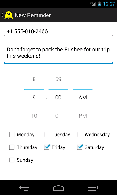This screenshot has height=195, width=117.
Task: Tap the 3G signal status icon
Action: (x=93, y=4)
